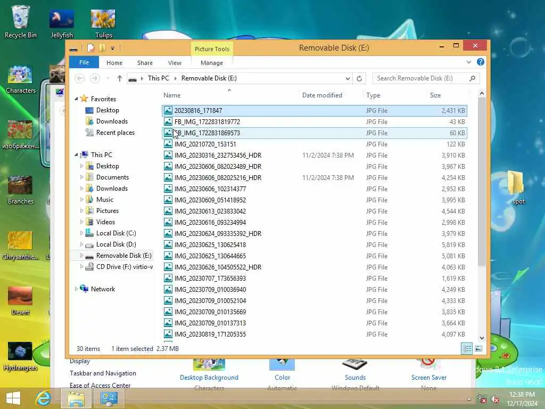Image resolution: width=545 pixels, height=409 pixels.
Task: Expand the ribbon with chevron
Action: tap(469, 62)
